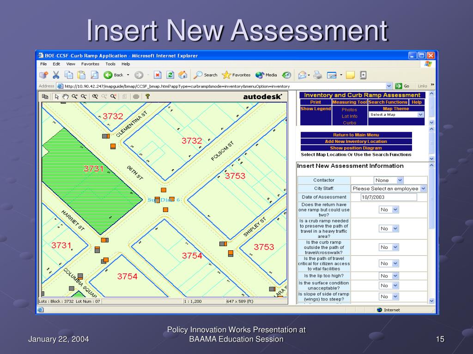The width and height of the screenshot is (473, 354).
Task: Open dropdown for surface condition unacceptable
Action: click(389, 285)
